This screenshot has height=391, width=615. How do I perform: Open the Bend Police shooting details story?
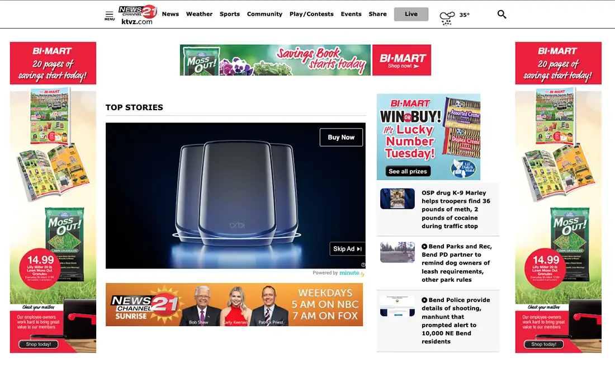coord(456,321)
